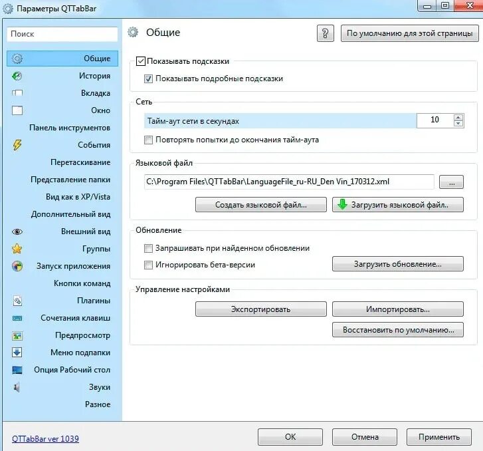The width and height of the screenshot is (483, 451).
Task: Decrease network timeout with down arrow
Action: click(458, 123)
